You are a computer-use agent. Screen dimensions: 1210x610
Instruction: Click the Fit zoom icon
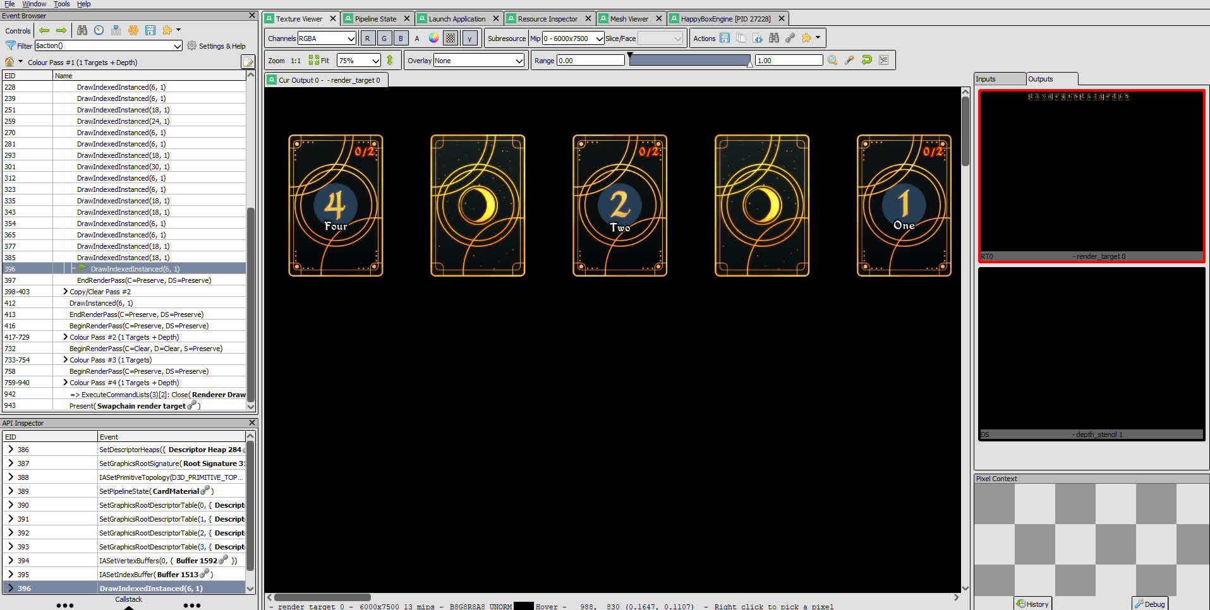(x=318, y=60)
